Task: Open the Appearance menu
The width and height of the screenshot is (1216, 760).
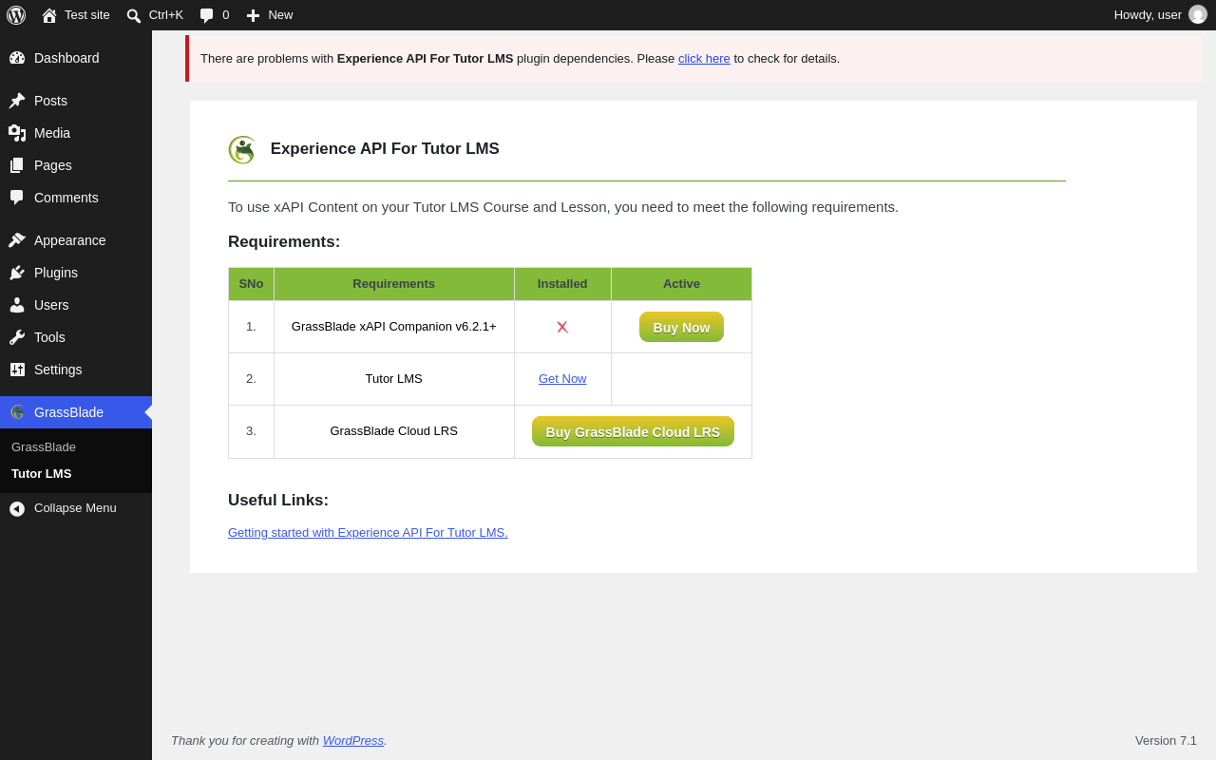Action: pyautogui.click(x=76, y=240)
